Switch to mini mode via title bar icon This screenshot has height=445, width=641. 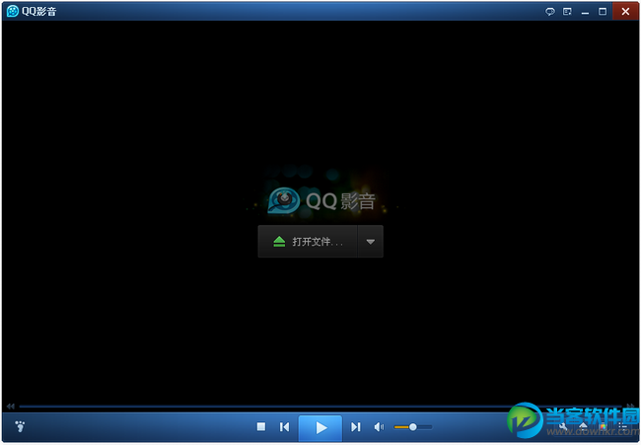[x=567, y=12]
